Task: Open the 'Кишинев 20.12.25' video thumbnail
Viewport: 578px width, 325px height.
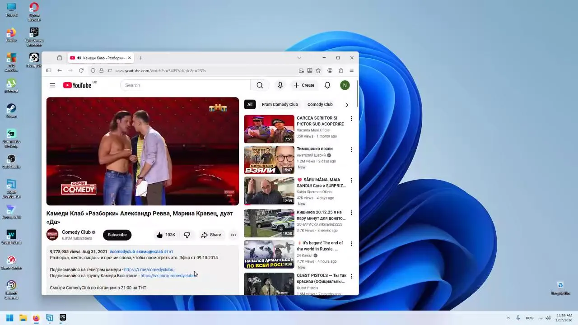Action: pos(269,223)
